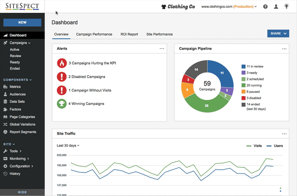Open 1 Campaign Without Visits alert
Viewport: 297px width, 196px height.
pyautogui.click(x=90, y=90)
